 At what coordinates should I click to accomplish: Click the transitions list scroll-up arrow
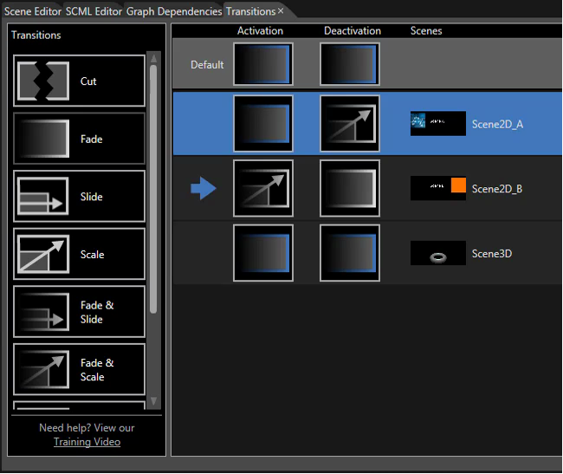click(x=153, y=58)
